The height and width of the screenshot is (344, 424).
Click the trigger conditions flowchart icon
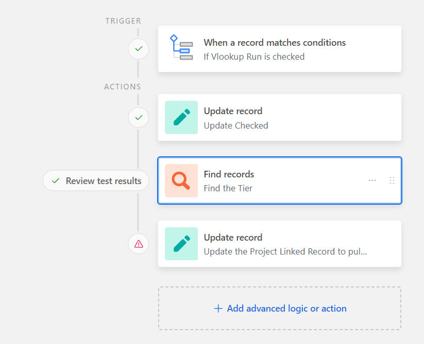click(181, 47)
